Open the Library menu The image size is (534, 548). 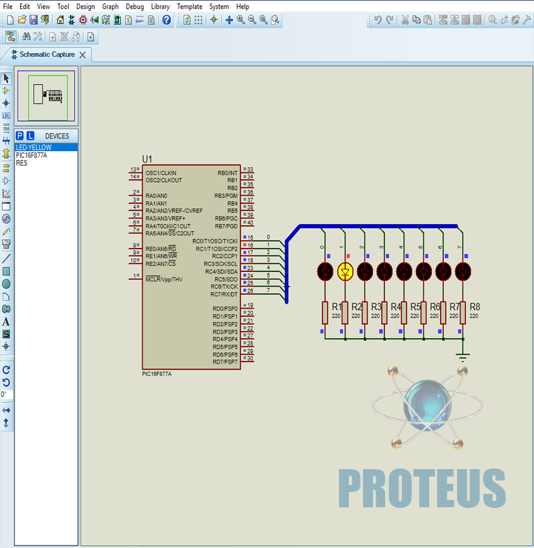(x=160, y=6)
